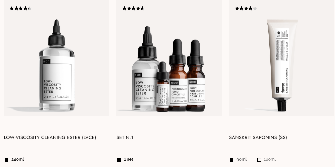Click the 240ml size label
335x167 pixels.
click(18, 159)
